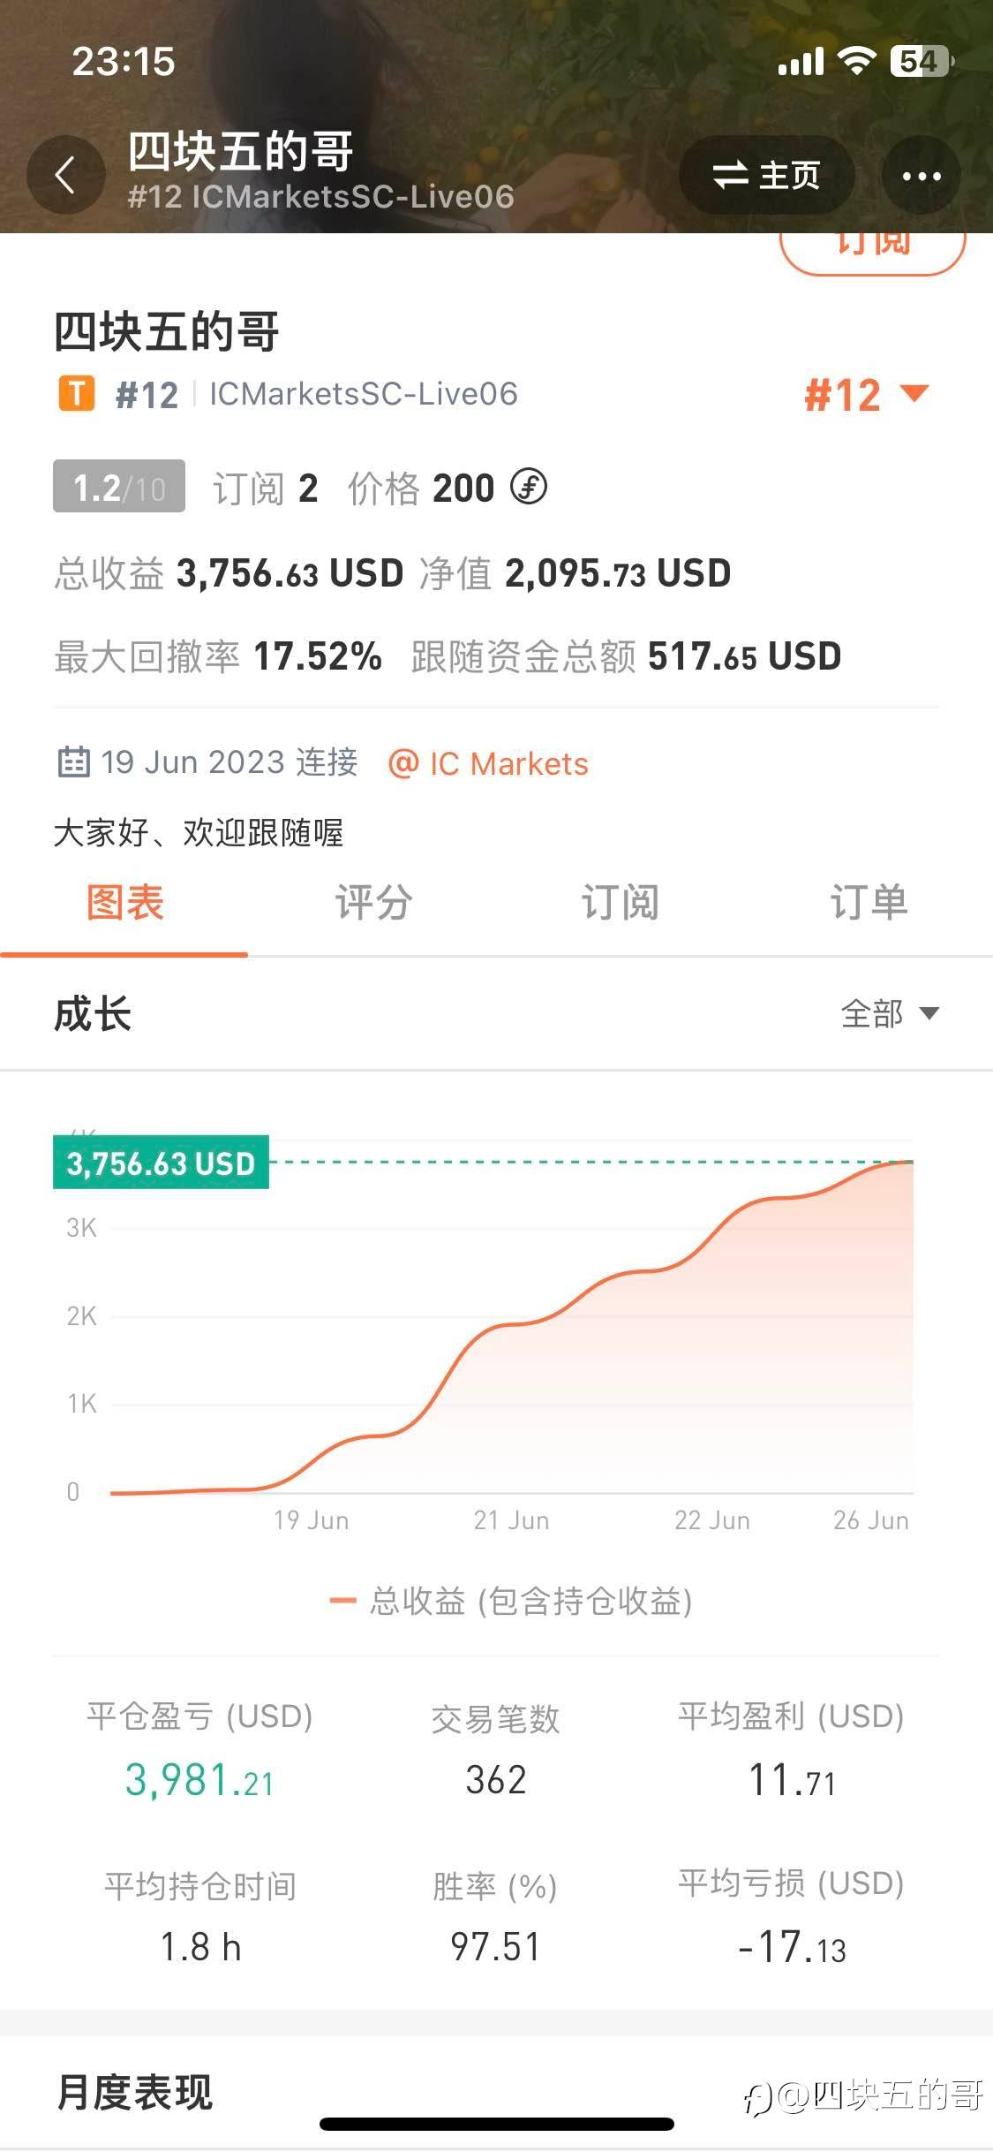Switch to the 订阅 tab

(x=620, y=903)
